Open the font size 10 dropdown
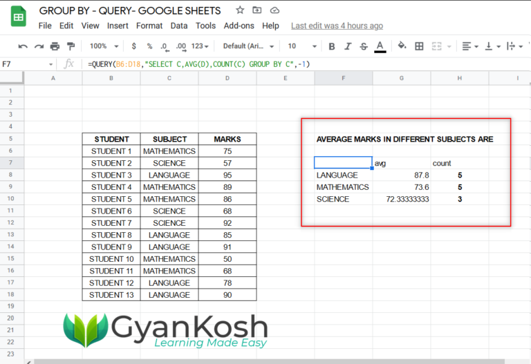The width and height of the screenshot is (531, 364). tap(301, 46)
